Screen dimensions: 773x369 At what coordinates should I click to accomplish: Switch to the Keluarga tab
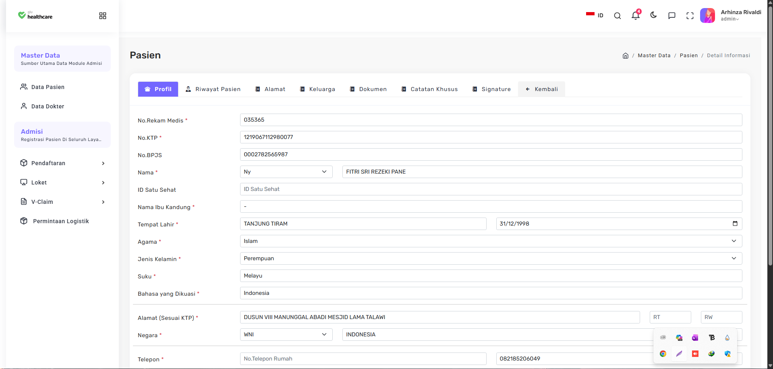(317, 89)
